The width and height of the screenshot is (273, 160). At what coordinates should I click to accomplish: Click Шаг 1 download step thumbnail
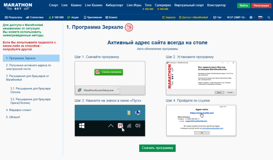[x=110, y=78]
